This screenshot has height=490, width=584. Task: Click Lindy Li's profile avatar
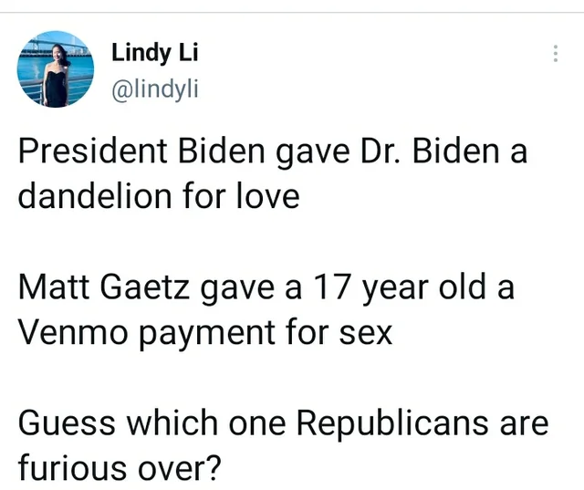point(56,69)
